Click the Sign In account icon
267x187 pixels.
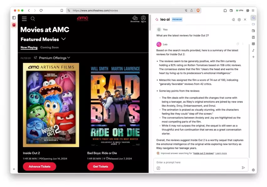[x=144, y=18]
